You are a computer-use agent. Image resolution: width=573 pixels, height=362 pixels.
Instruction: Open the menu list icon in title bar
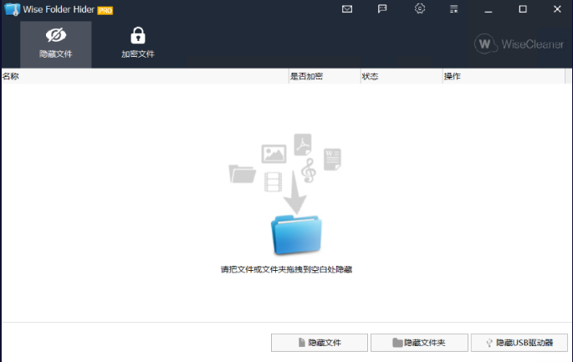point(453,9)
